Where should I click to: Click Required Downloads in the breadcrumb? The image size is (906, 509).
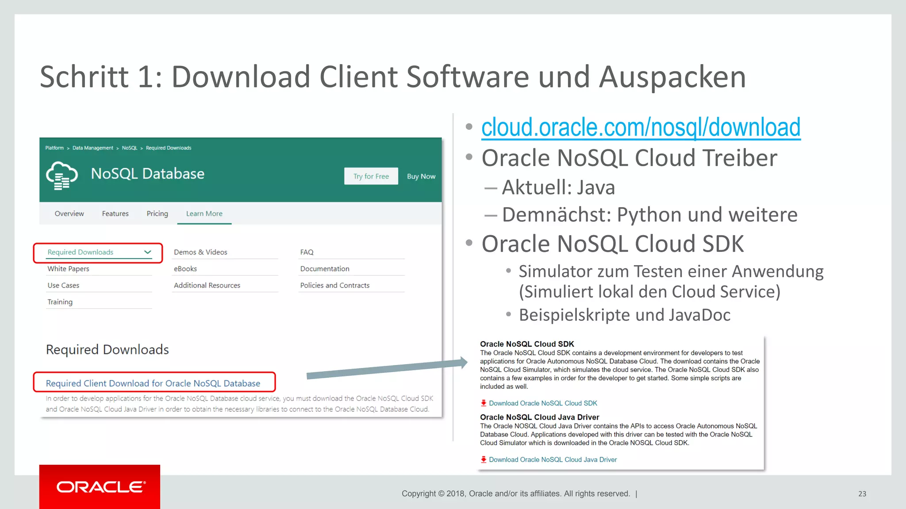(x=169, y=148)
